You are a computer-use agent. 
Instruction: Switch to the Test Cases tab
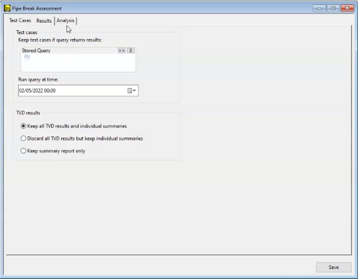pyautogui.click(x=20, y=20)
